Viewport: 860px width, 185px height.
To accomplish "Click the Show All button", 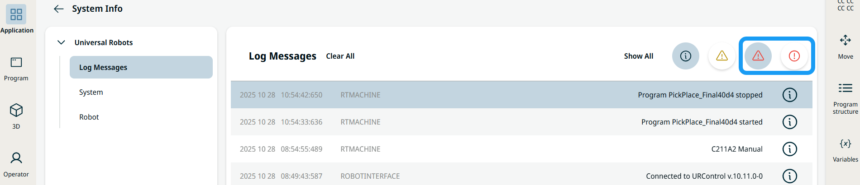I will coord(639,56).
